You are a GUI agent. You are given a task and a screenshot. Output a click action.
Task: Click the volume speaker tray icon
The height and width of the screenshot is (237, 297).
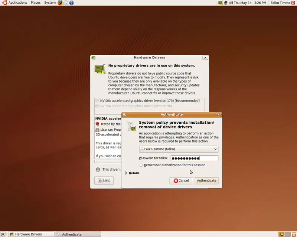(x=231, y=3)
